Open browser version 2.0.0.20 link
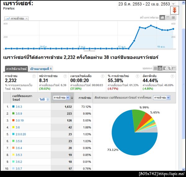The image size is (186, 177). (21, 134)
